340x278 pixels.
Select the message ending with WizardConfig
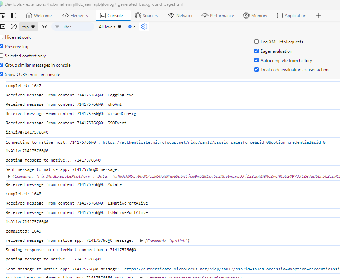click(x=71, y=114)
